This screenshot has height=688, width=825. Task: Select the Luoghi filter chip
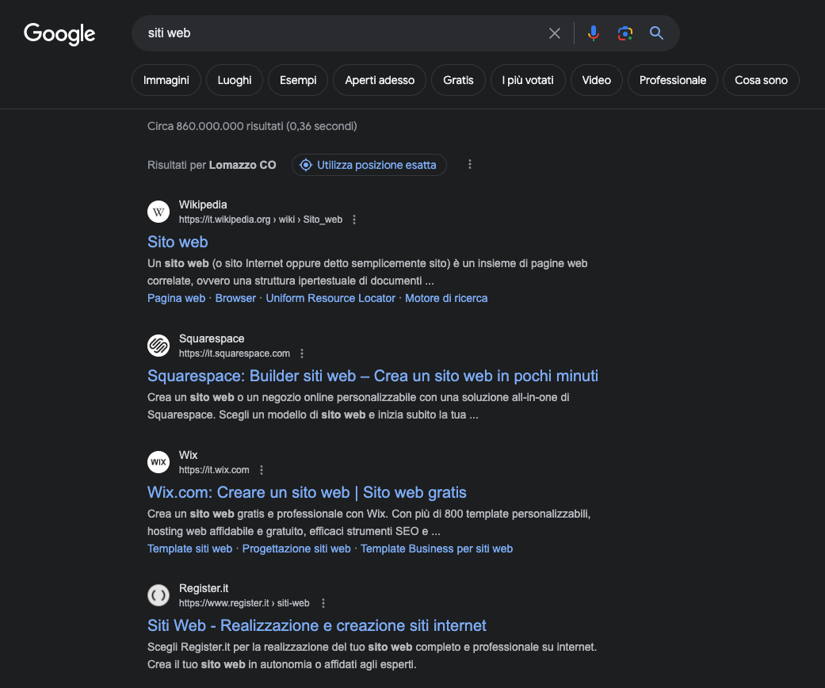tap(235, 80)
